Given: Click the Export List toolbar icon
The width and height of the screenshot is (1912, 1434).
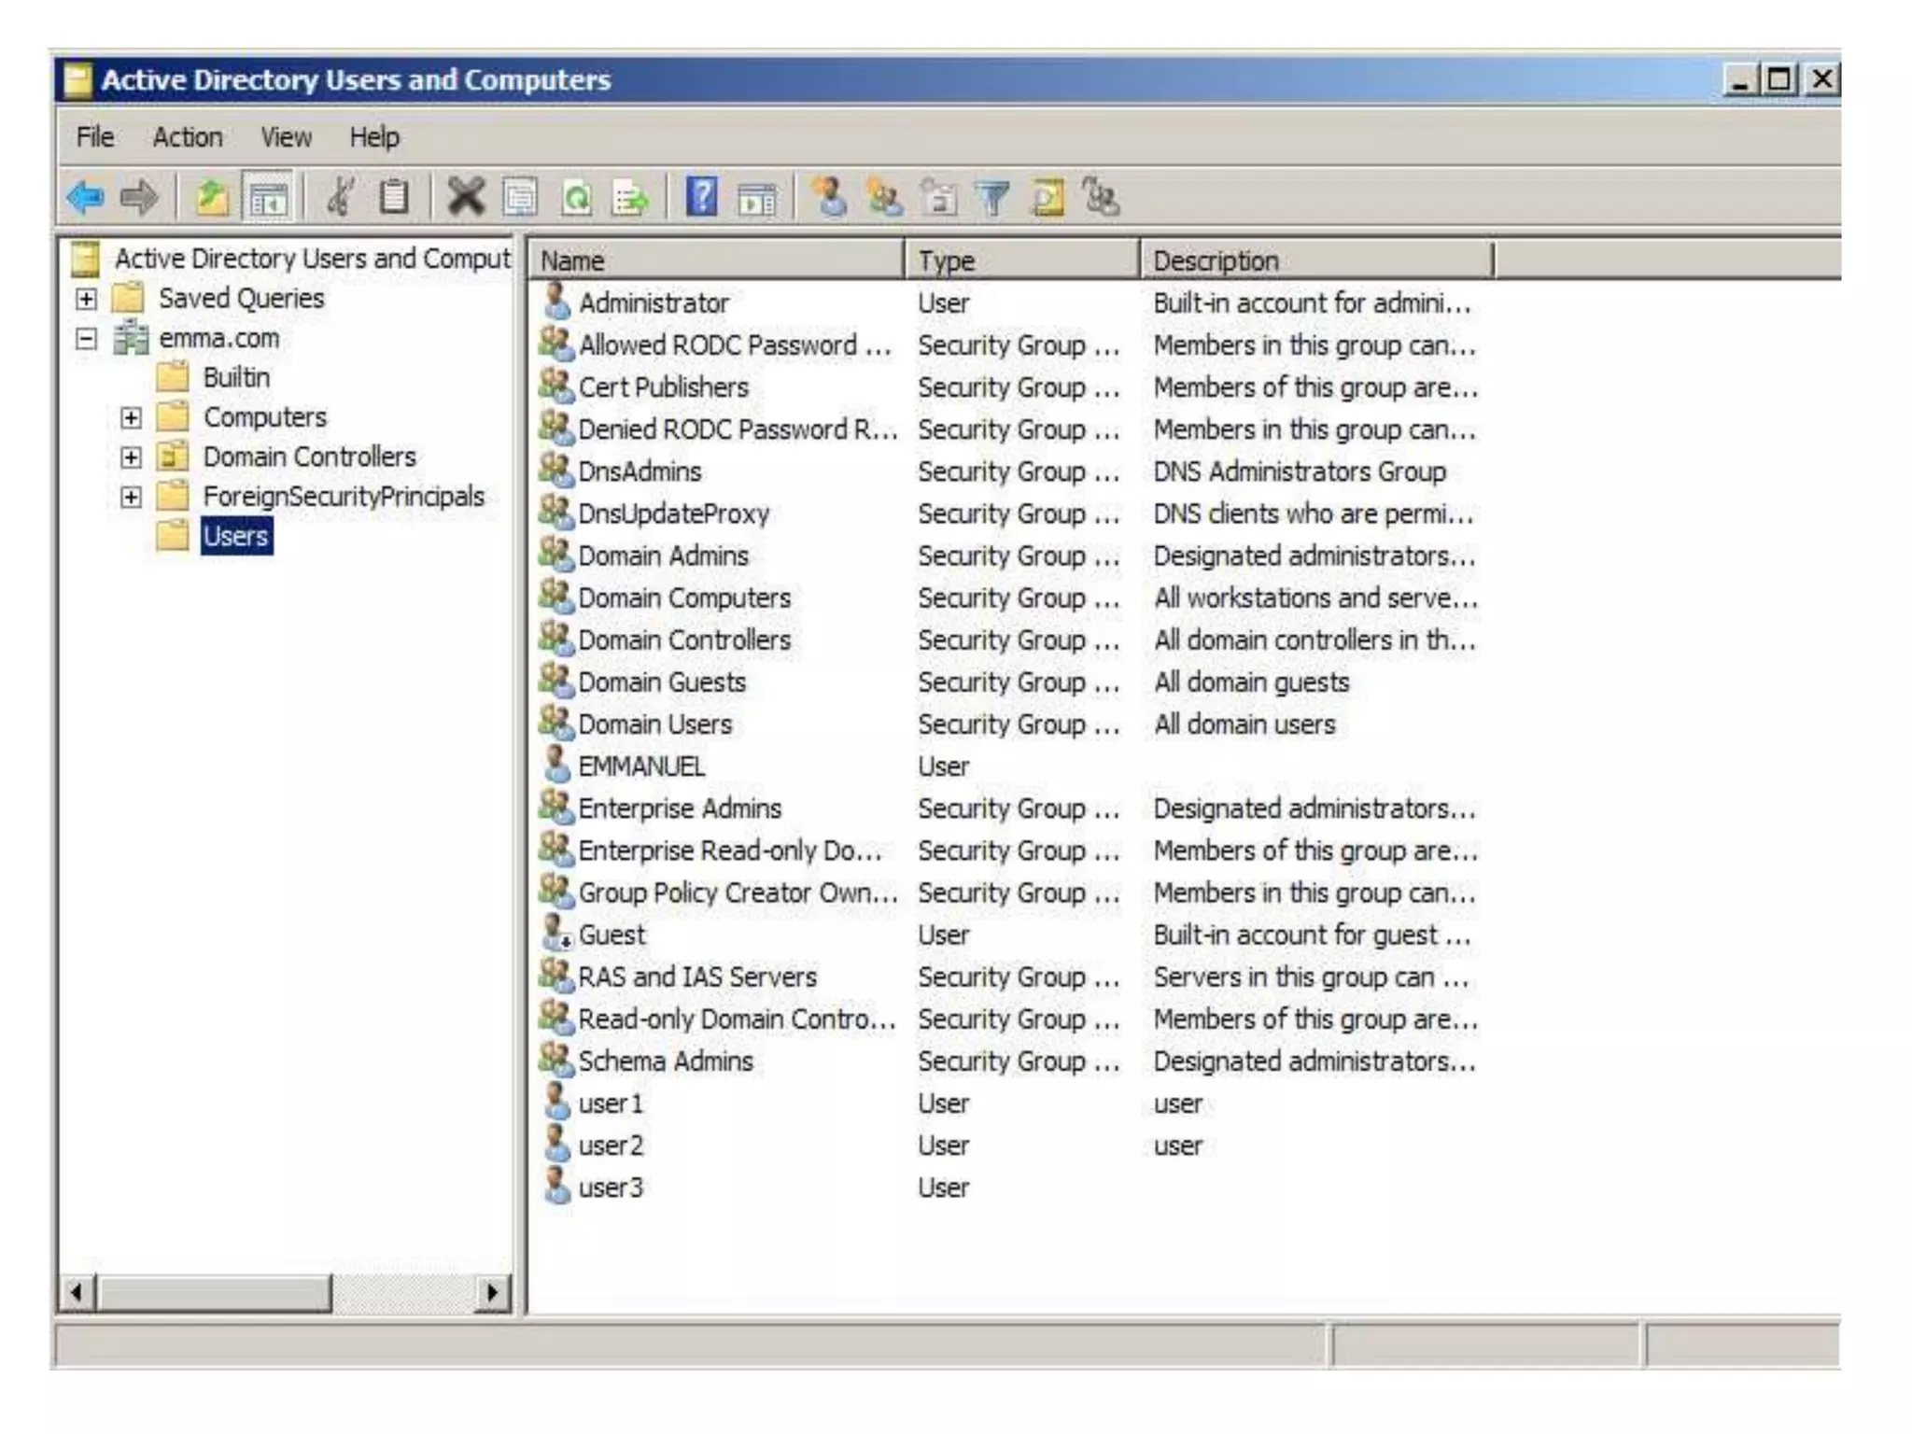Looking at the screenshot, I should click(x=631, y=198).
